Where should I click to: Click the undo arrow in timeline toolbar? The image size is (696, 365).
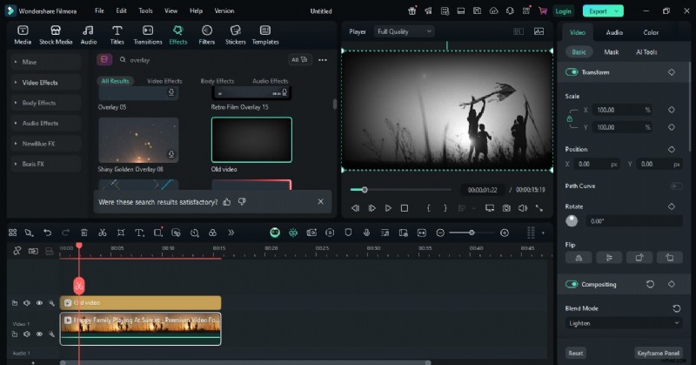click(x=47, y=233)
